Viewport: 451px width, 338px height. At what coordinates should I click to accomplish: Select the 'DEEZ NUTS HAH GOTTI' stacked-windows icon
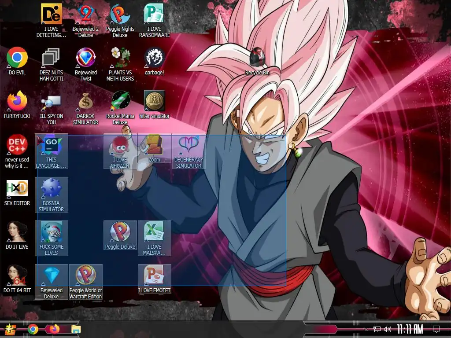[51, 64]
